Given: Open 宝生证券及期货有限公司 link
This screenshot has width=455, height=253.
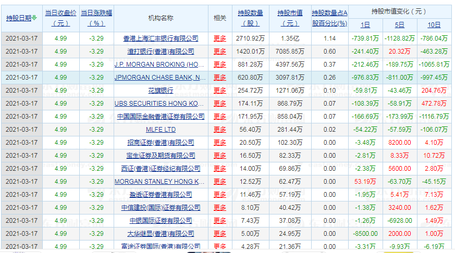Looking at the screenshot, I should tap(161, 156).
